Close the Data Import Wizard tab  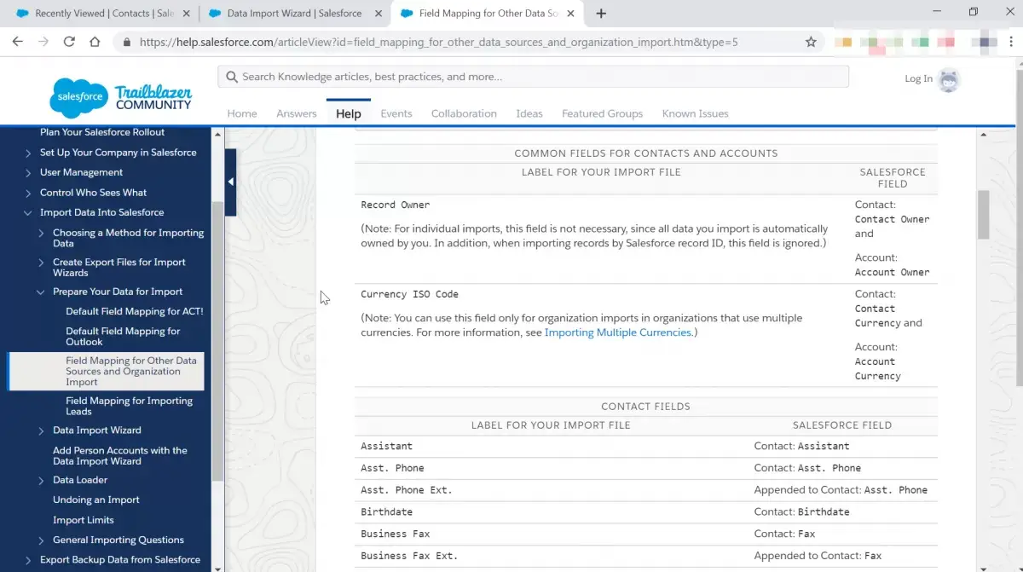[x=378, y=14]
